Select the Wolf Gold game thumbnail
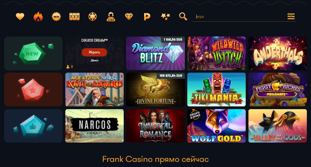The height and width of the screenshot is (167, 311). [216, 126]
